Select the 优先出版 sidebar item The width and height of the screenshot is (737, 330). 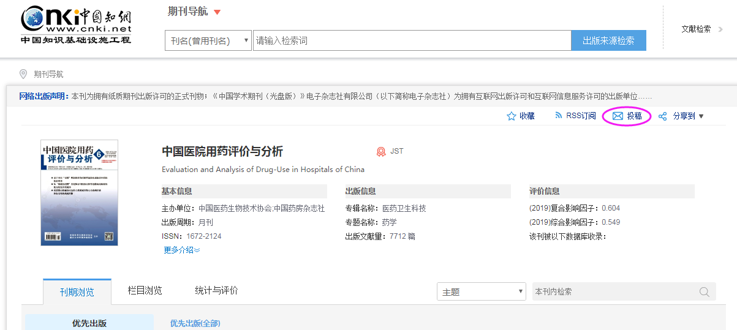point(89,323)
